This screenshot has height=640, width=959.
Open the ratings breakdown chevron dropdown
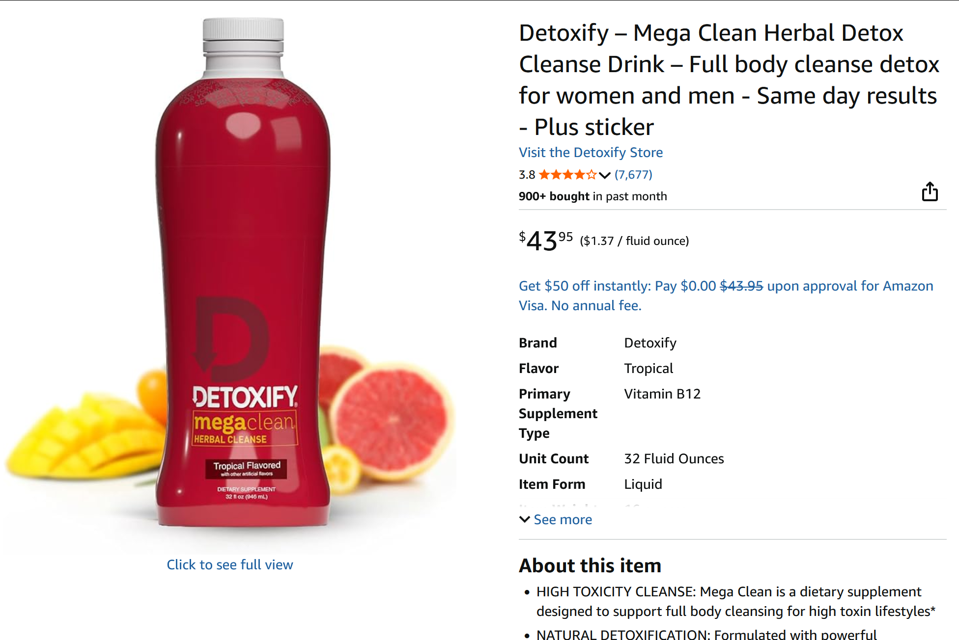605,175
